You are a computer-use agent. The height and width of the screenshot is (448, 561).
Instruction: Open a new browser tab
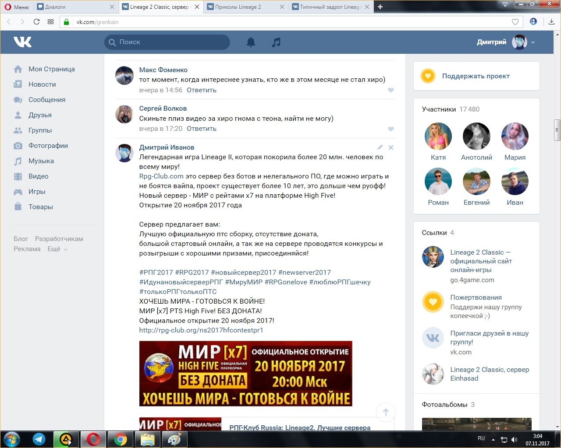click(x=380, y=7)
